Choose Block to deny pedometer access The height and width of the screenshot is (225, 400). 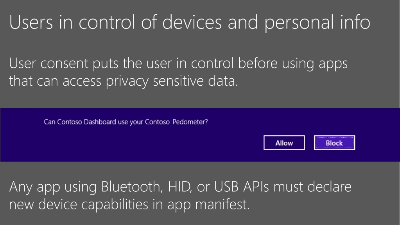click(x=334, y=143)
